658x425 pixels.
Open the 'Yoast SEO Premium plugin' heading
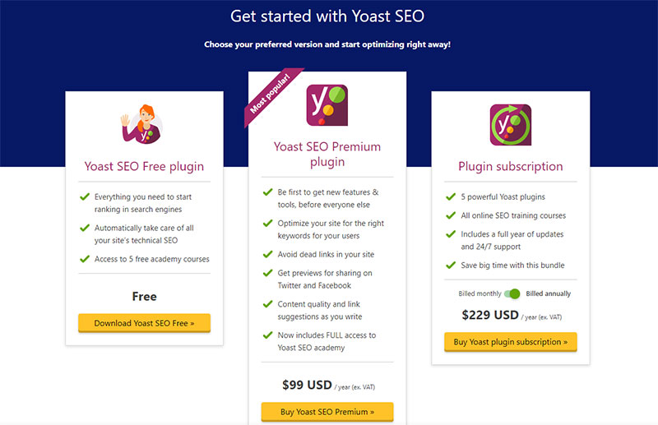click(x=327, y=155)
